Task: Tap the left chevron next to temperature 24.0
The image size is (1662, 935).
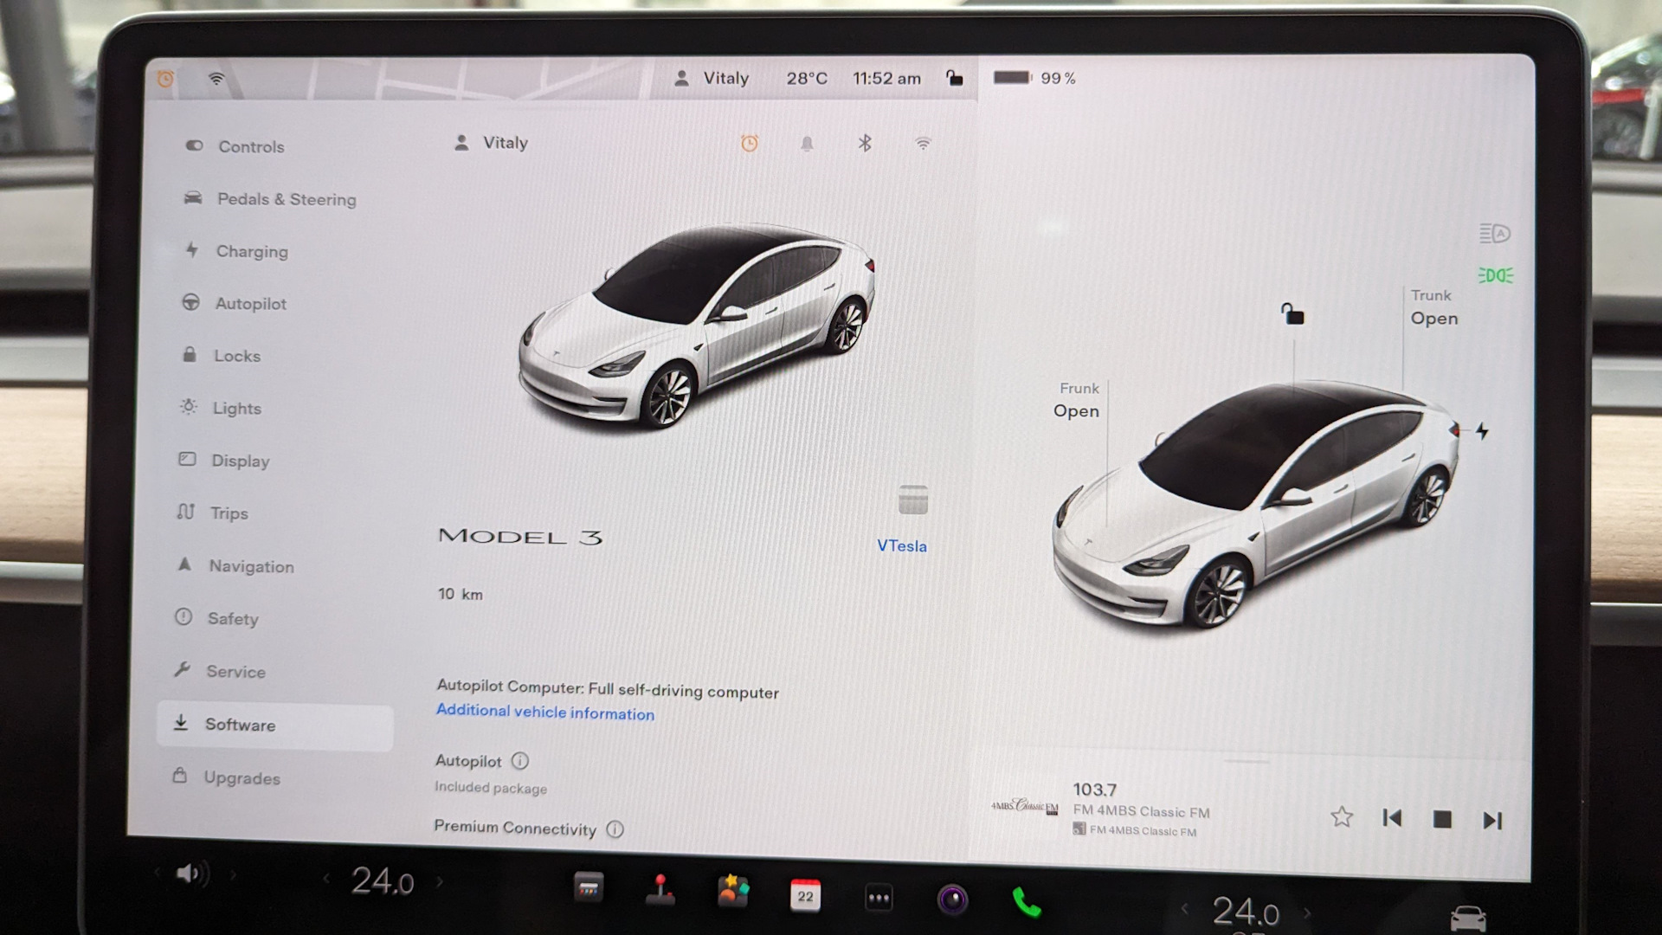Action: click(x=327, y=879)
